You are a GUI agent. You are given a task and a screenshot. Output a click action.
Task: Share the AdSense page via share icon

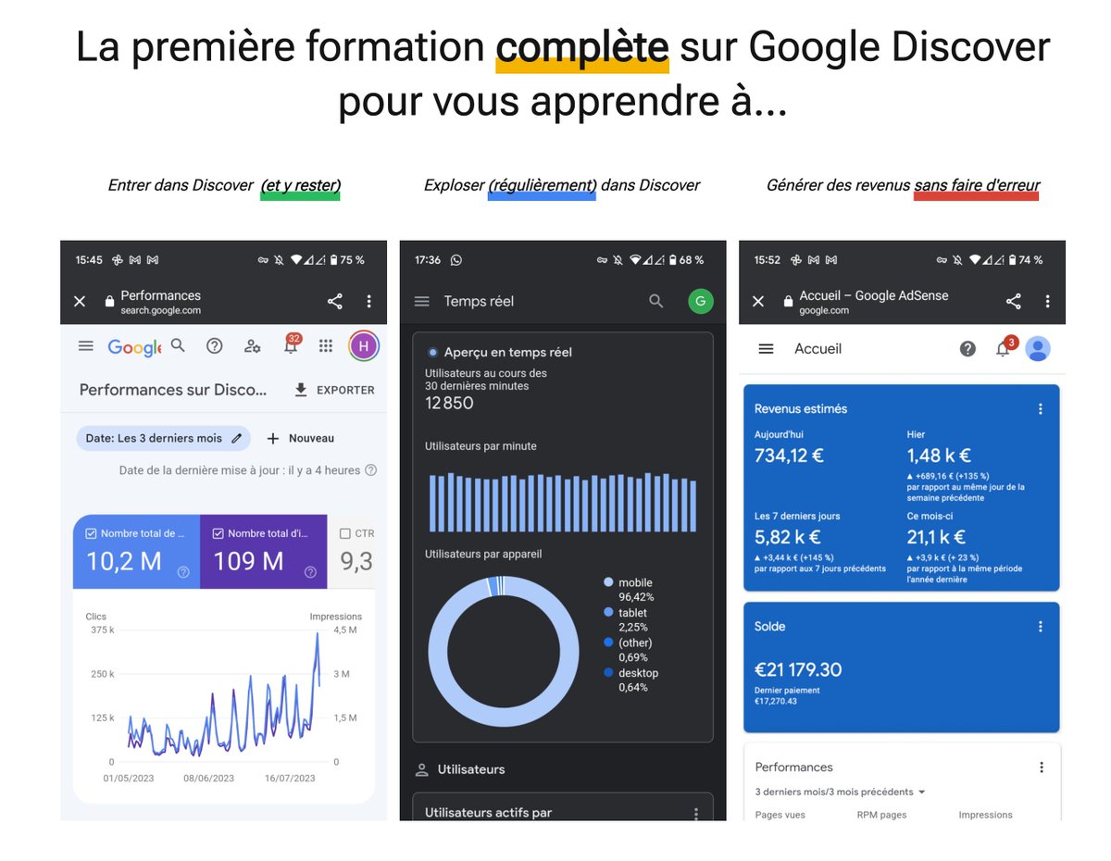(x=1014, y=301)
